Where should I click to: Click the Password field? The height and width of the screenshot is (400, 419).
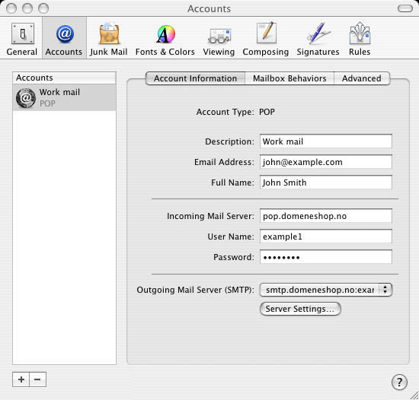(x=326, y=257)
